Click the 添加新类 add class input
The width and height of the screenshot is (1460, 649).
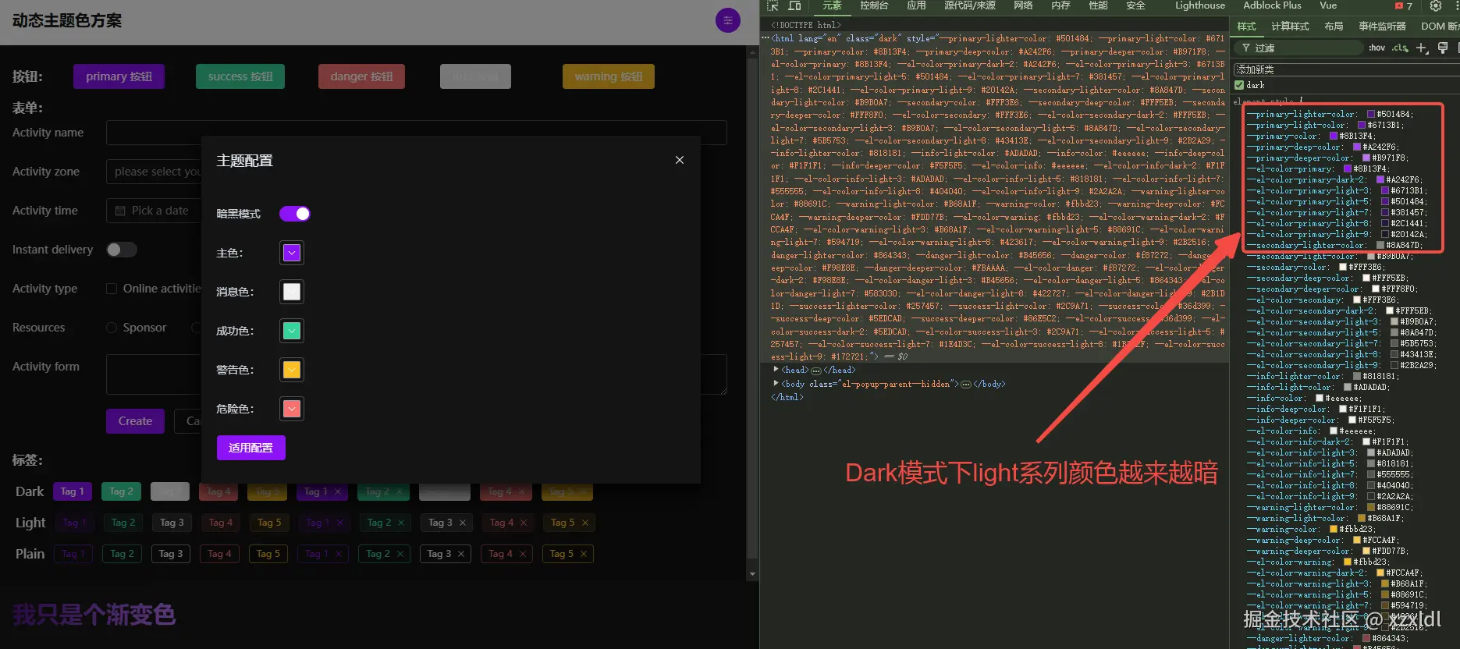[x=1346, y=69]
